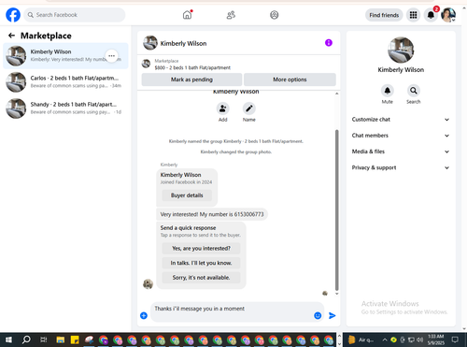The height and width of the screenshot is (347, 467).
Task: Click the $800 - 2 beds 1 bath listing title
Action: point(192,67)
